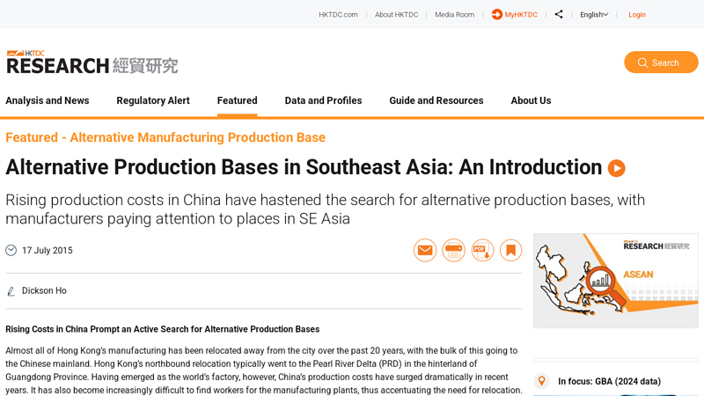
Task: Open Regulatory Alert menu
Action: coord(153,100)
